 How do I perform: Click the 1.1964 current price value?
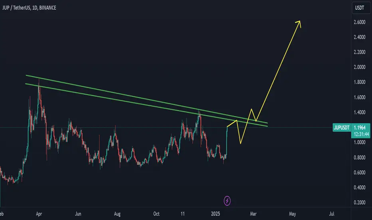click(360, 128)
